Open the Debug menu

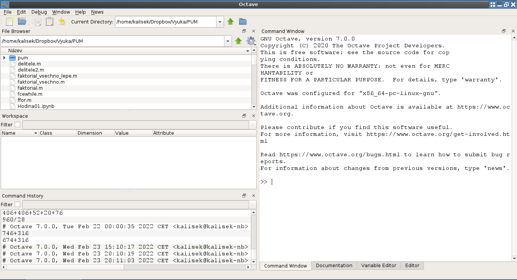(x=39, y=12)
